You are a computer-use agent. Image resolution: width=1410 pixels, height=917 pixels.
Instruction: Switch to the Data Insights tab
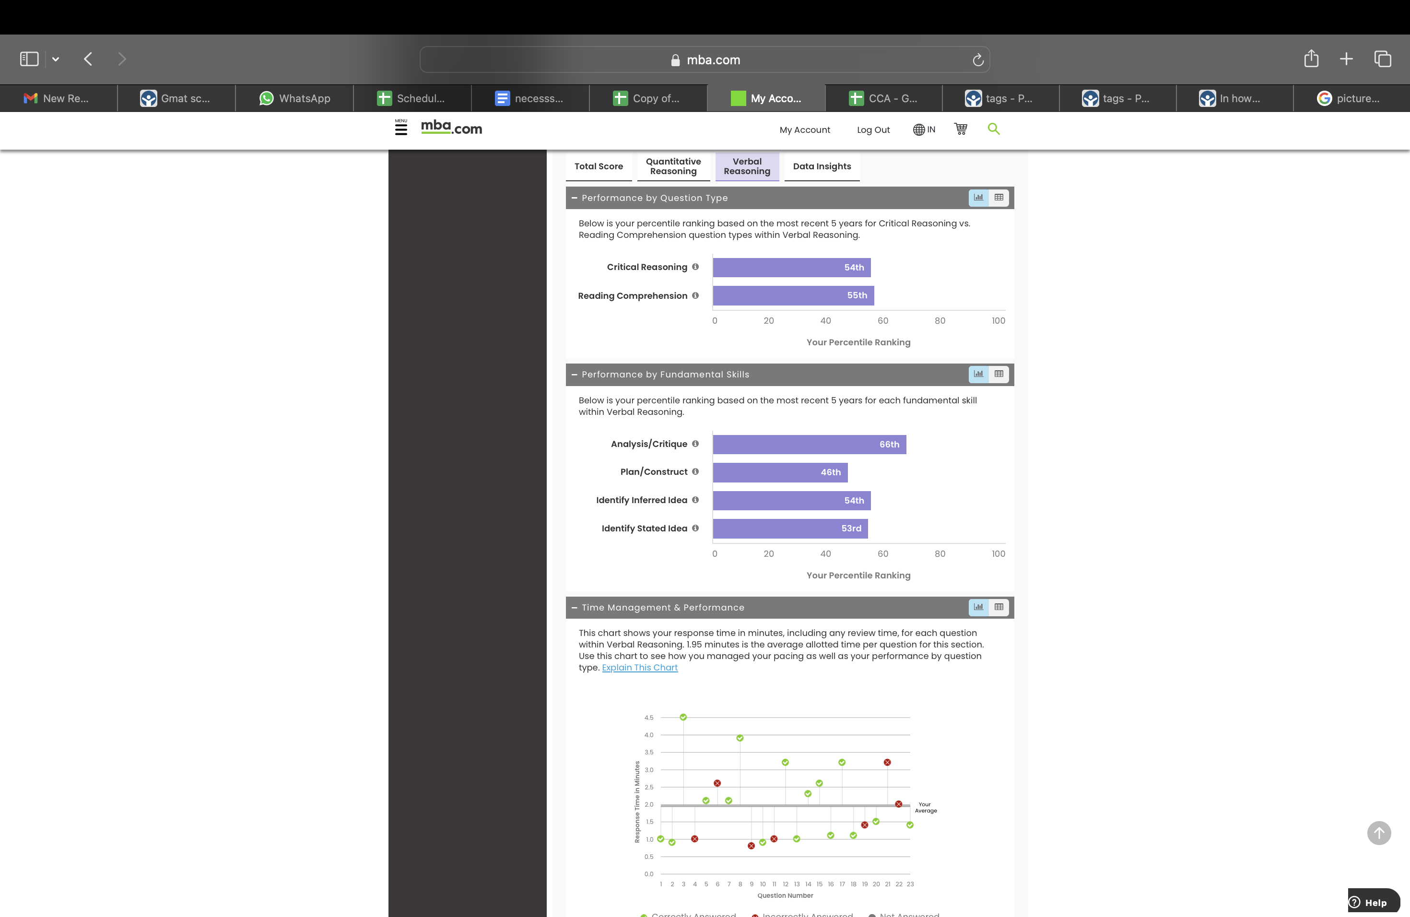coord(822,166)
